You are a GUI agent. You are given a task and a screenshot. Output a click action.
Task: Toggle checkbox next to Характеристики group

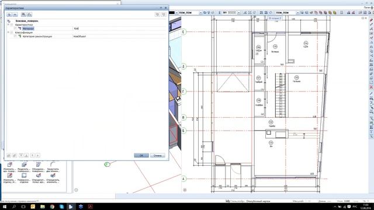12,24
